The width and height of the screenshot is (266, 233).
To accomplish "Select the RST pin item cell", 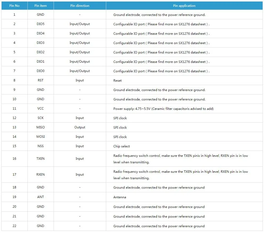I will (40, 80).
